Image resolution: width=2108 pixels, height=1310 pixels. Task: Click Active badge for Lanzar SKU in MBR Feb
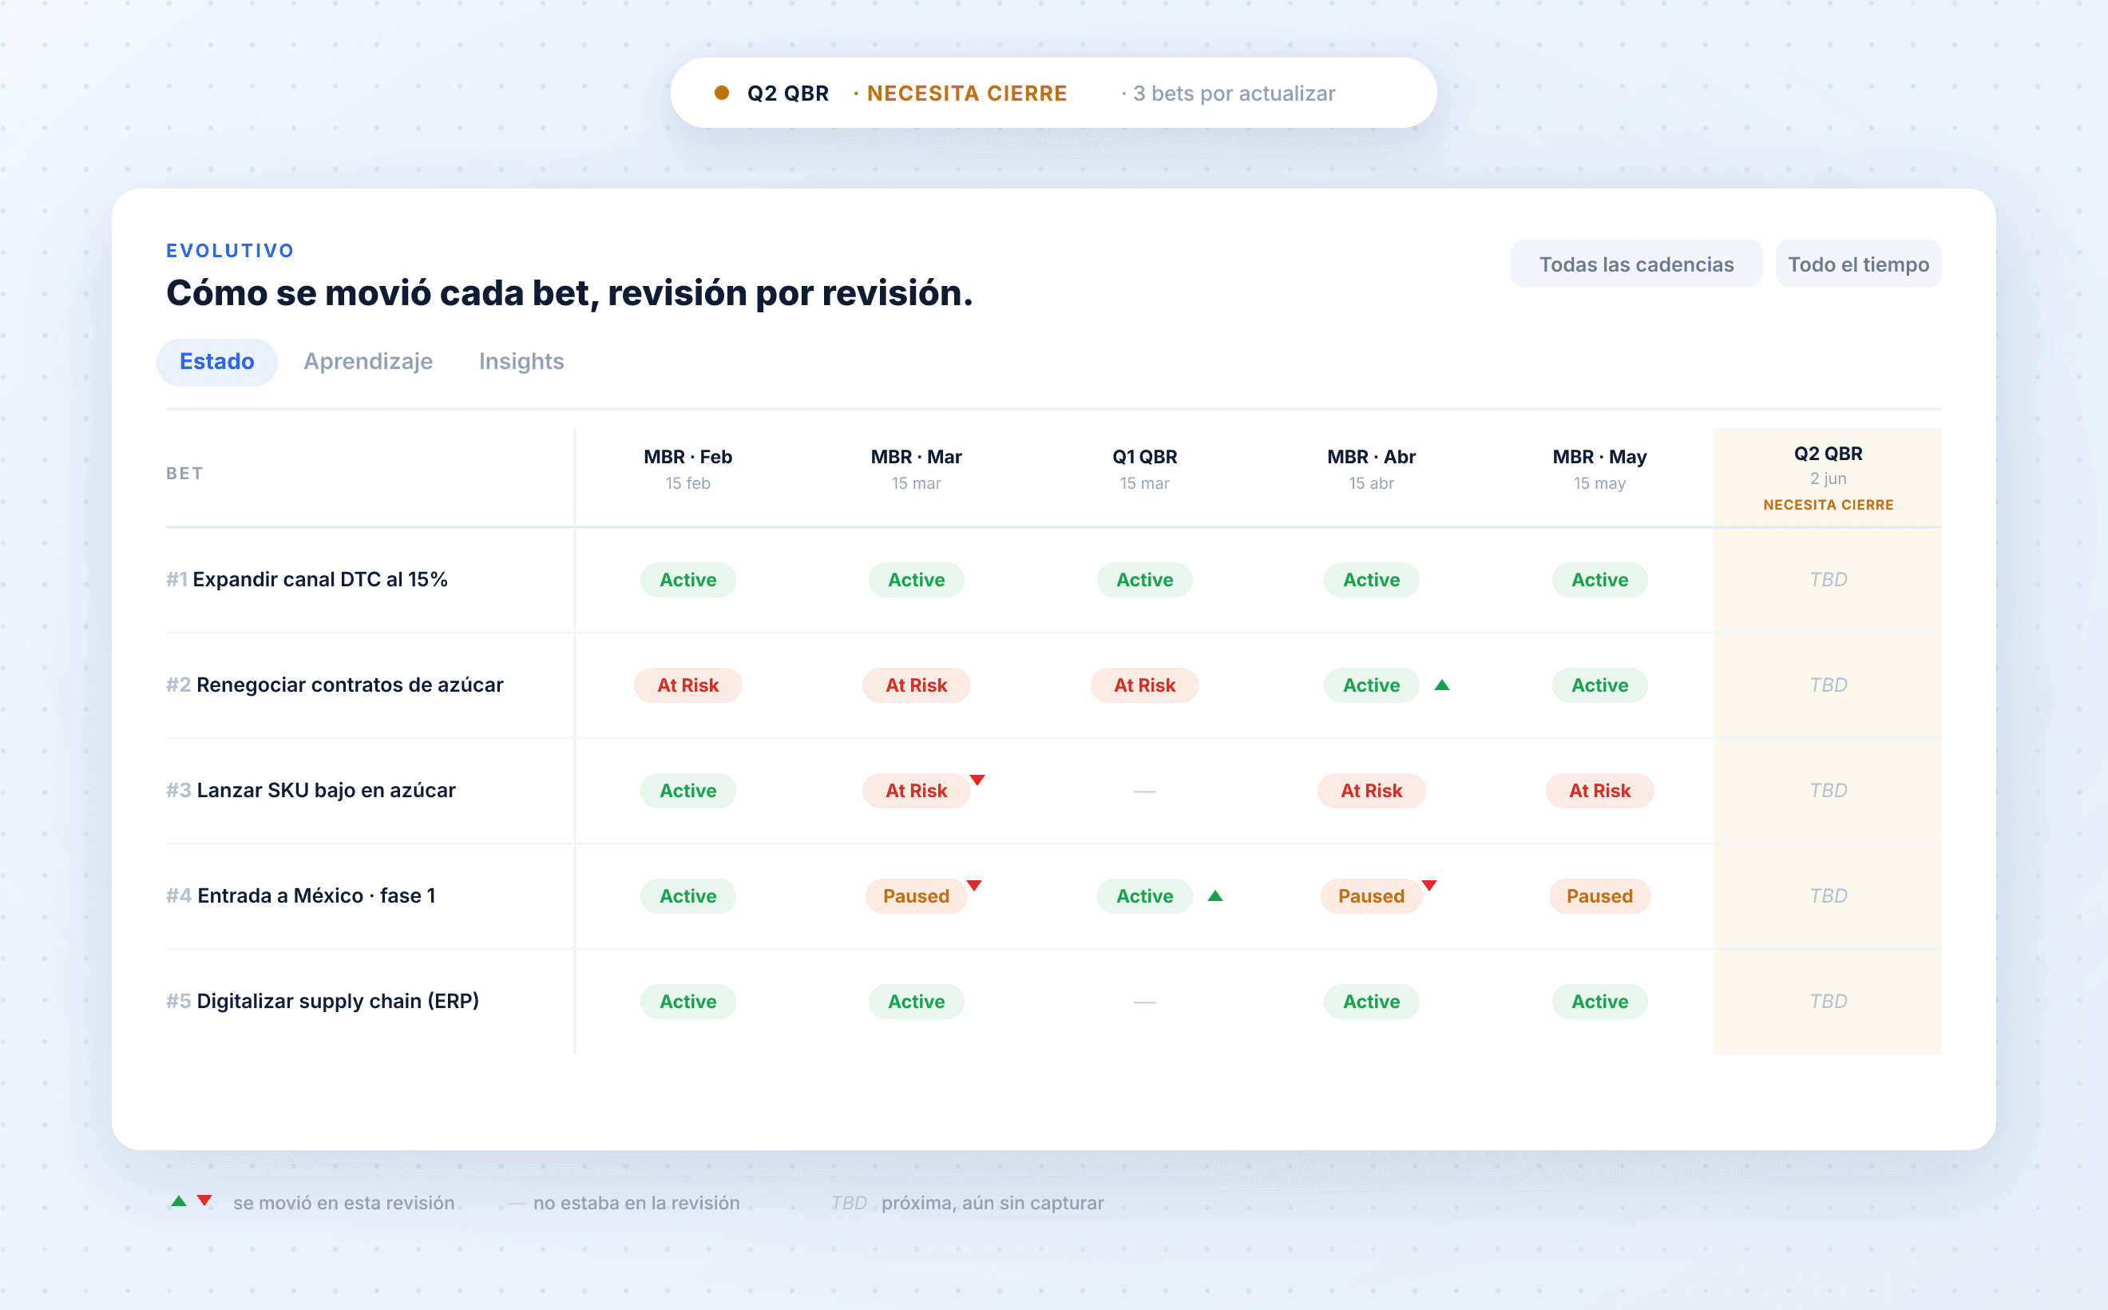688,790
